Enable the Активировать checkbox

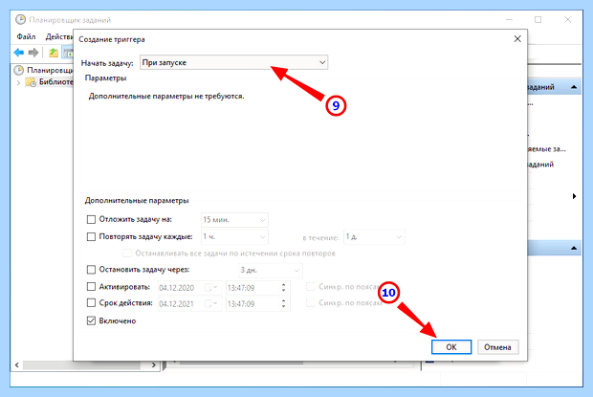[x=91, y=287]
